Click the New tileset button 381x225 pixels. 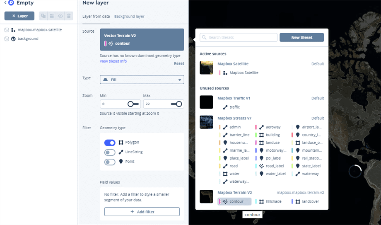point(302,37)
